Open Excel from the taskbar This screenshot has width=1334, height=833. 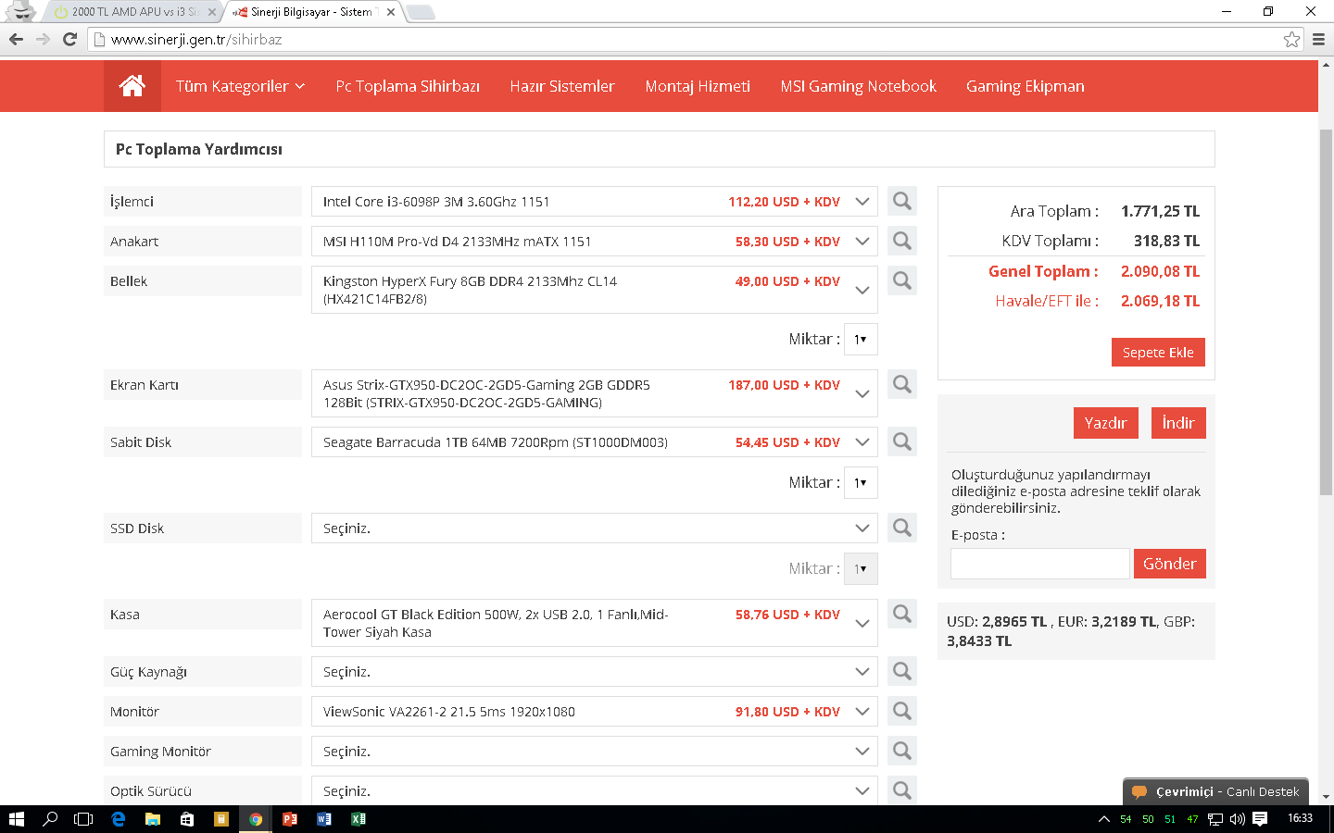tap(359, 819)
